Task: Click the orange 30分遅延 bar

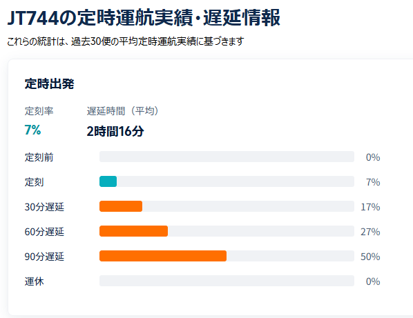Action: tap(121, 206)
